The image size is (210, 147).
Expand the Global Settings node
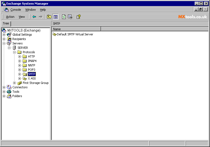4,35
